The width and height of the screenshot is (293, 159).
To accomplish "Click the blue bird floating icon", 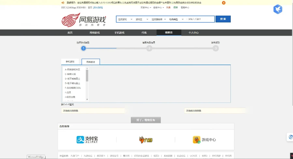I will (278, 9).
